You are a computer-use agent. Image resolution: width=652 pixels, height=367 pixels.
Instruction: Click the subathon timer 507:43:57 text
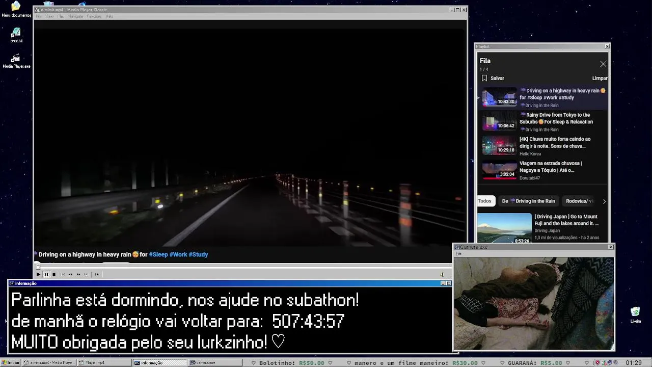[308, 321]
